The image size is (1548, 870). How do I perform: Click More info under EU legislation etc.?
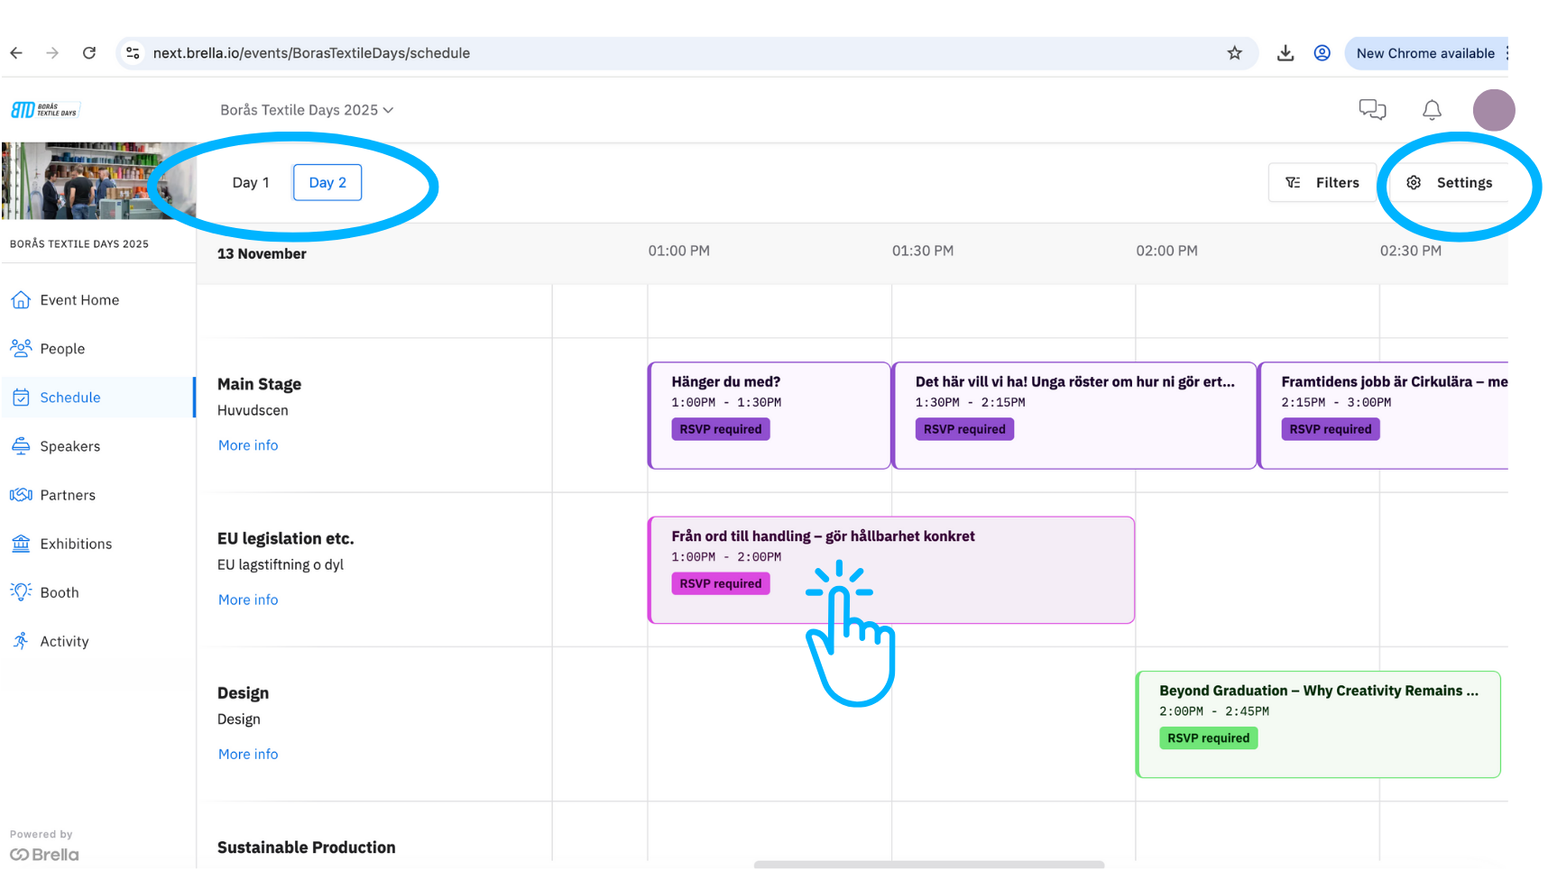(x=248, y=600)
